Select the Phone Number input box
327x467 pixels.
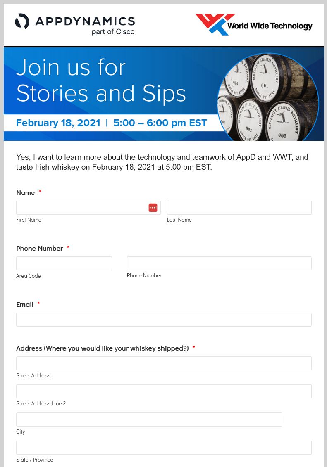[x=219, y=263]
